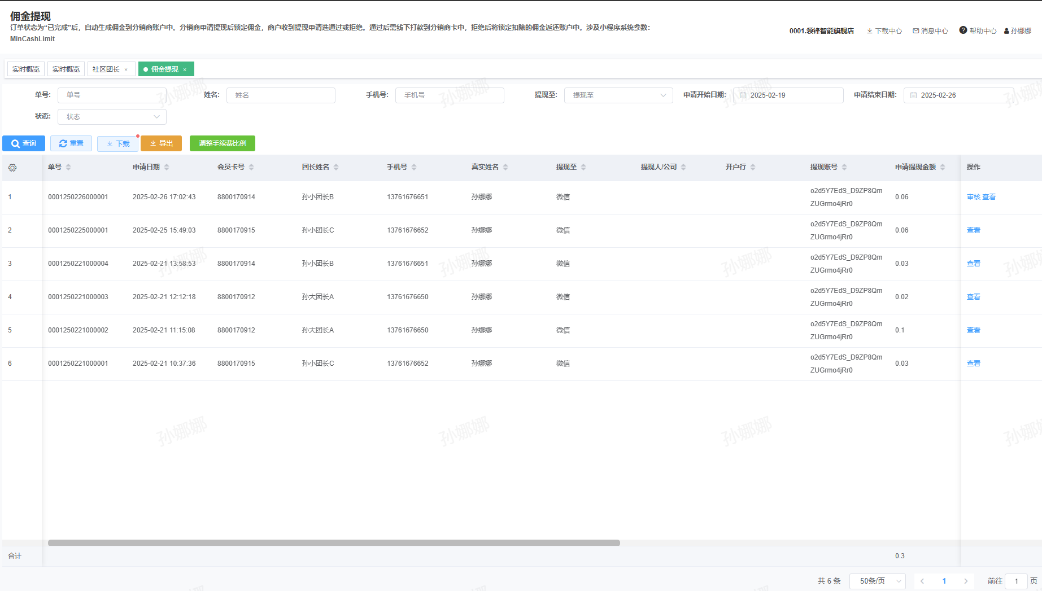Click the blue 查询 search button
This screenshot has width=1042, height=591.
coord(24,143)
